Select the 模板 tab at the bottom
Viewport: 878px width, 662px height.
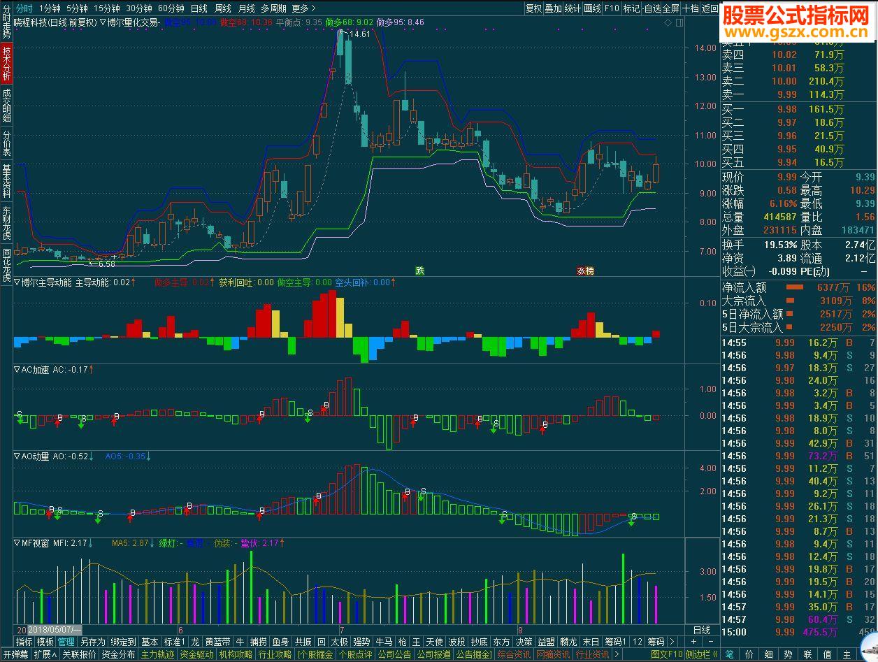(45, 642)
